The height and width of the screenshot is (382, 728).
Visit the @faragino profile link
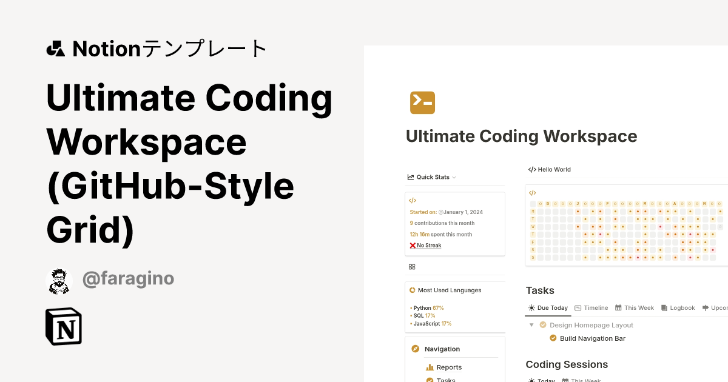coord(128,278)
